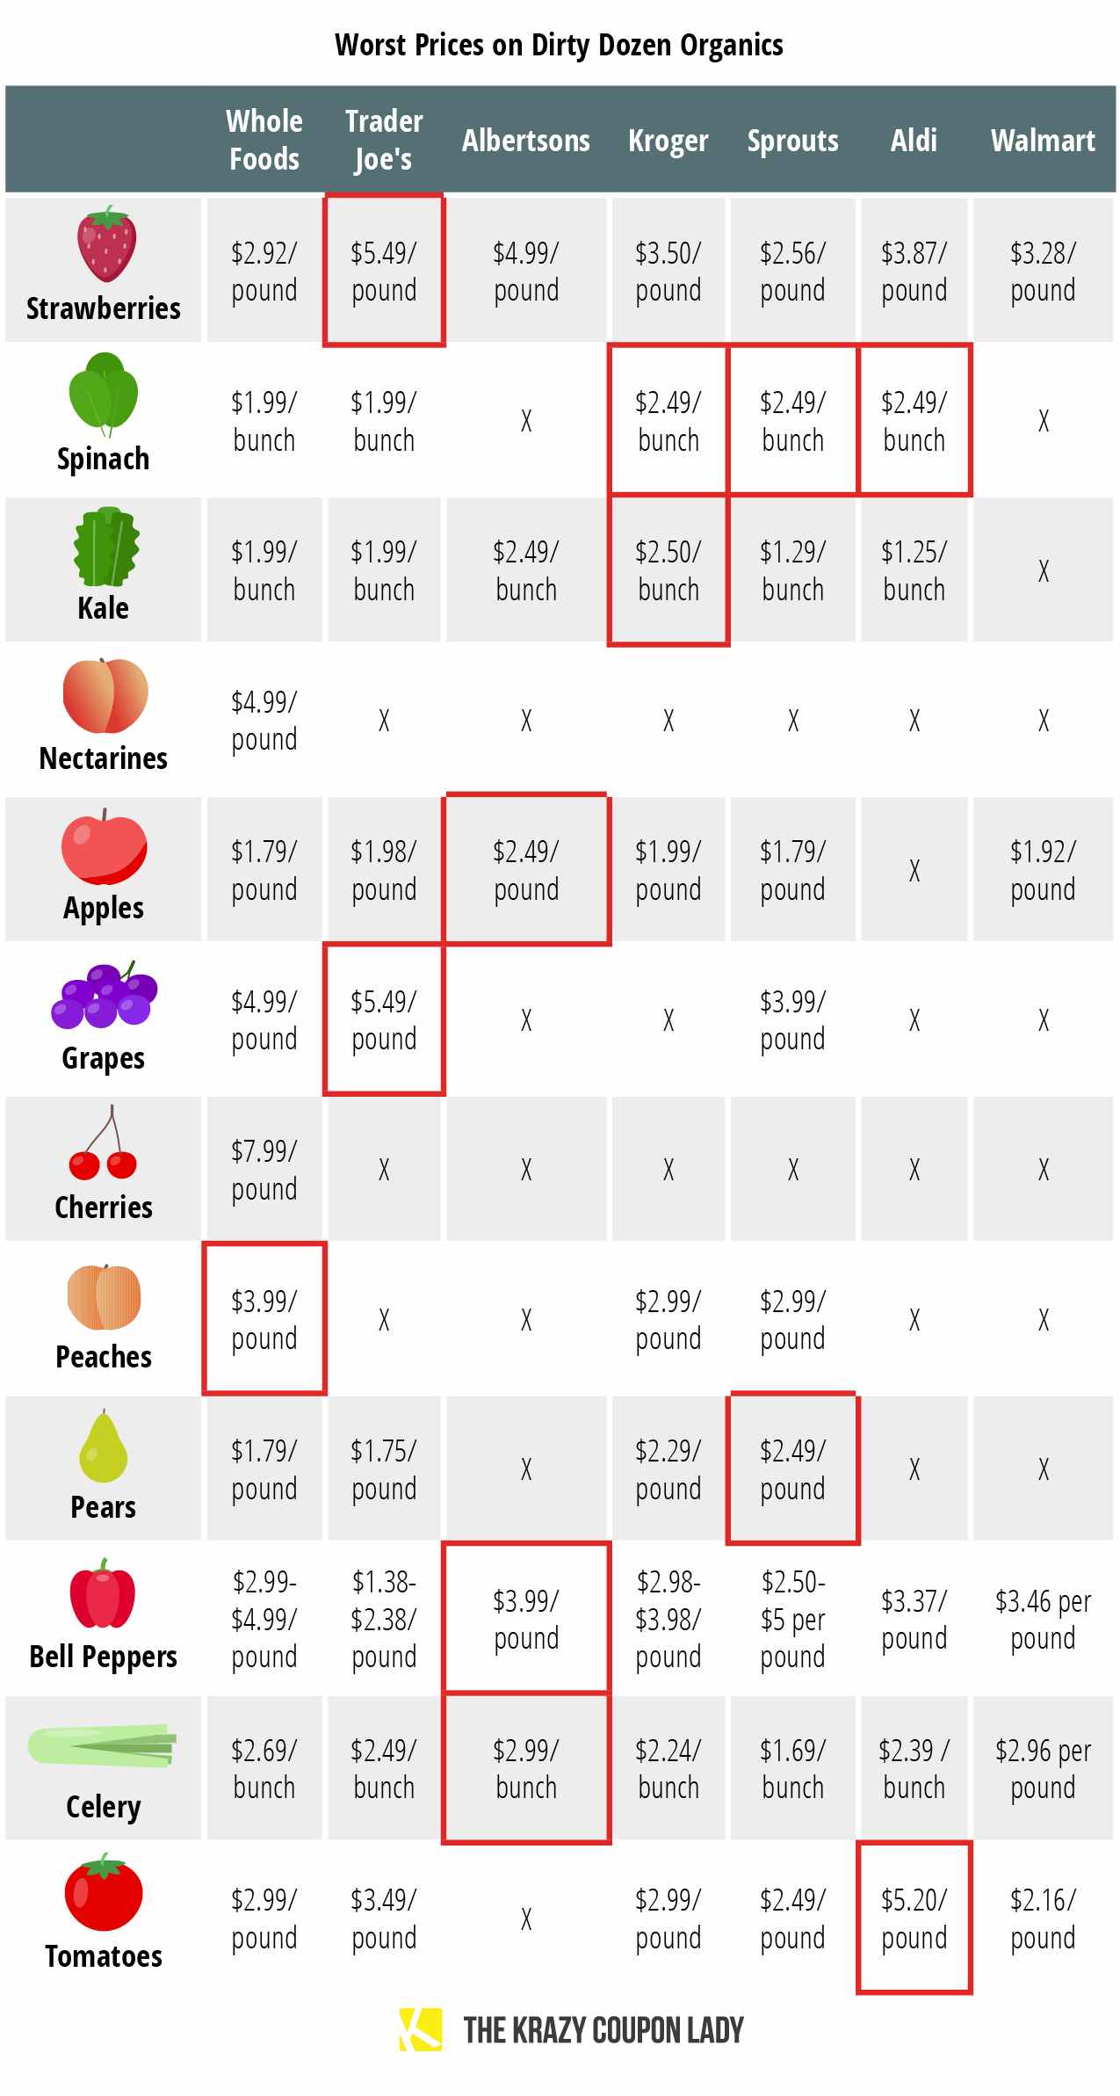Click Worst Prices on Dirty Dozen title
1120x2096 pixels.
[x=559, y=45]
